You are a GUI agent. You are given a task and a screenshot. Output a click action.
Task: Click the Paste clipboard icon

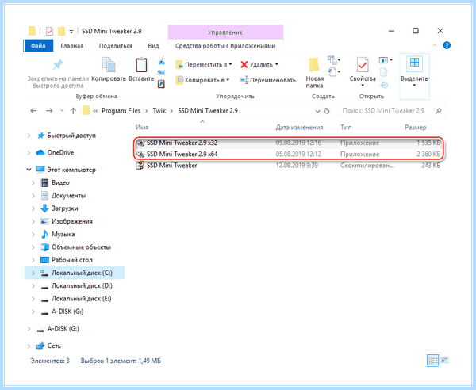click(141, 64)
